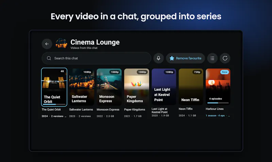Open the Saltwater Lanterns poster
The width and height of the screenshot is (272, 162).
tap(82, 87)
